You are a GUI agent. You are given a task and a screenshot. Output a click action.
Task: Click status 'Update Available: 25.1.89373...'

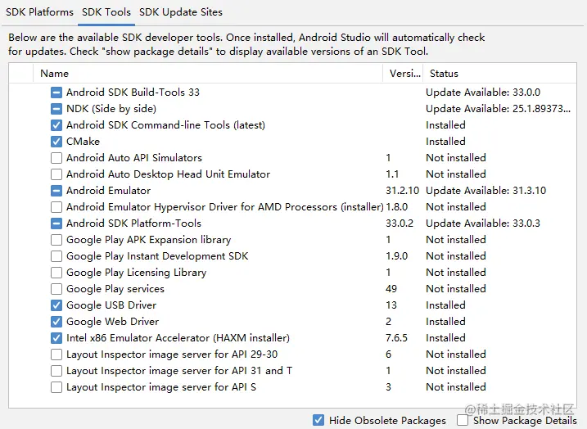click(499, 109)
